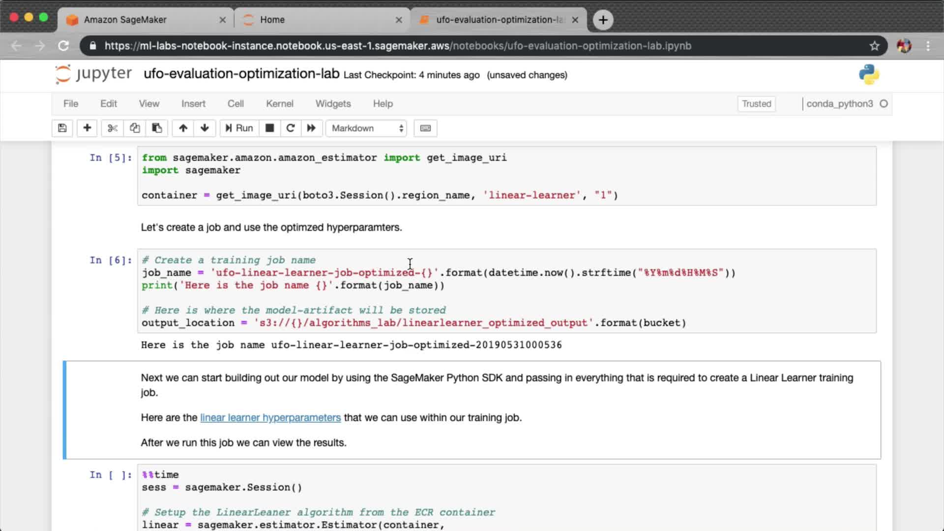Screen dimensions: 944x531
Task: Toggle the Trusted notebook indicator
Action: click(x=756, y=104)
